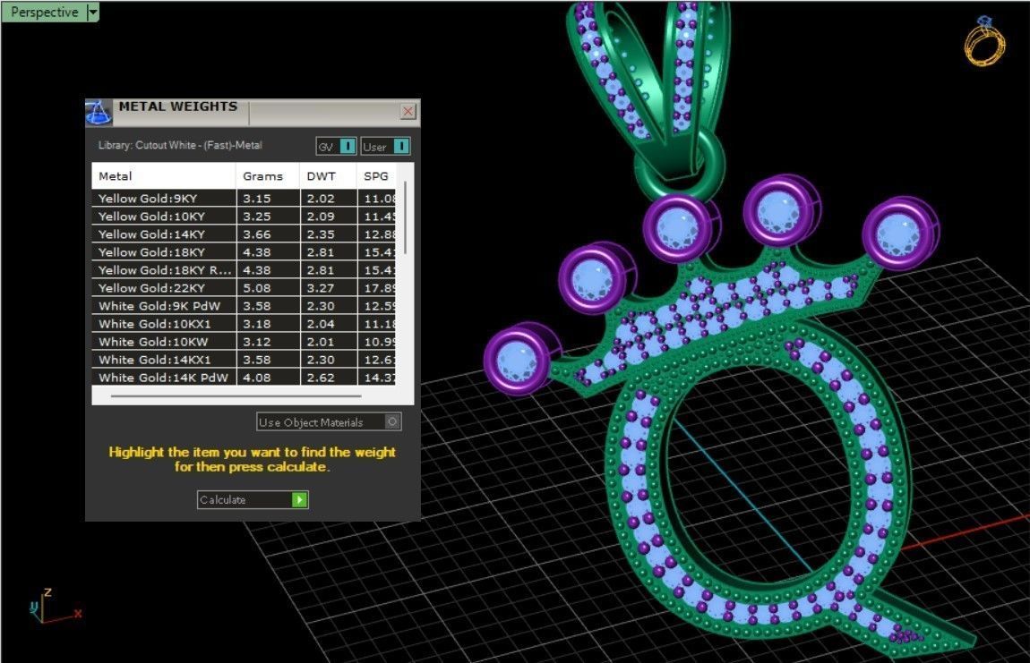Close the Metal Weights panel
This screenshot has height=663, width=1030.
tap(408, 111)
